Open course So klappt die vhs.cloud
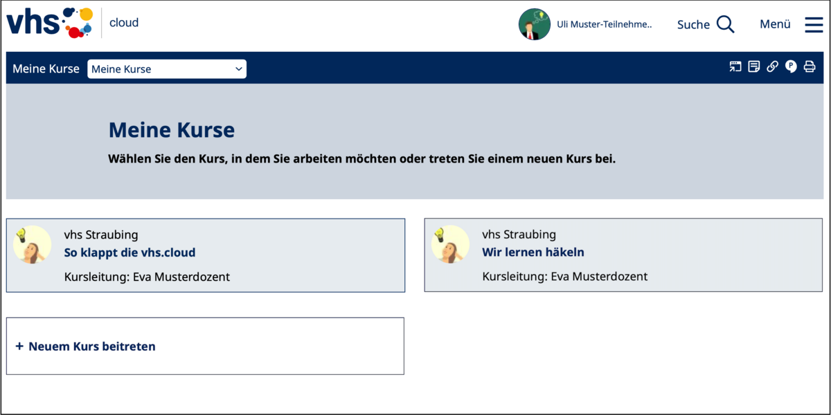 coord(129,252)
